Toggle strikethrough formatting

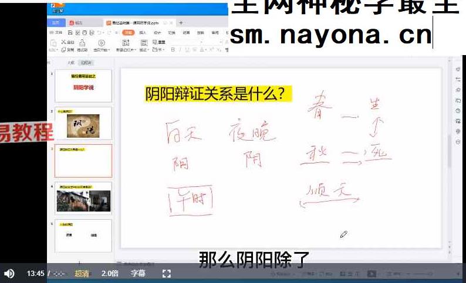[x=195, y=50]
